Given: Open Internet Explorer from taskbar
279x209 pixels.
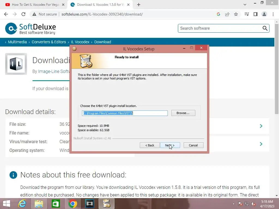Looking at the screenshot, I should click(x=22, y=204).
